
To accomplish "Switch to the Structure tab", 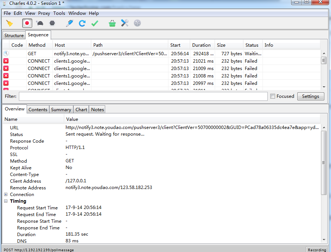I will [14, 35].
